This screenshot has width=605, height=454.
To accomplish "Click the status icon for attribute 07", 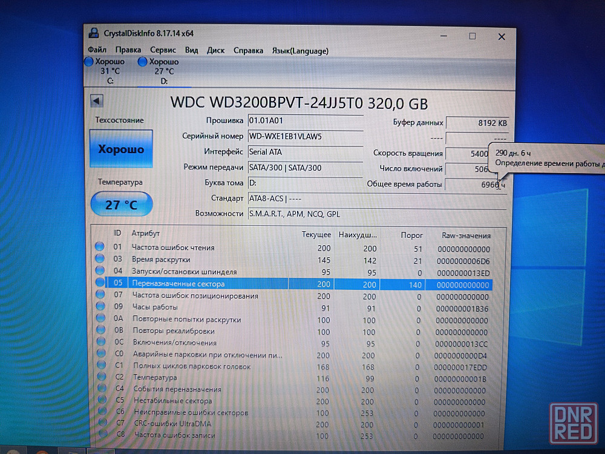I will click(x=100, y=294).
